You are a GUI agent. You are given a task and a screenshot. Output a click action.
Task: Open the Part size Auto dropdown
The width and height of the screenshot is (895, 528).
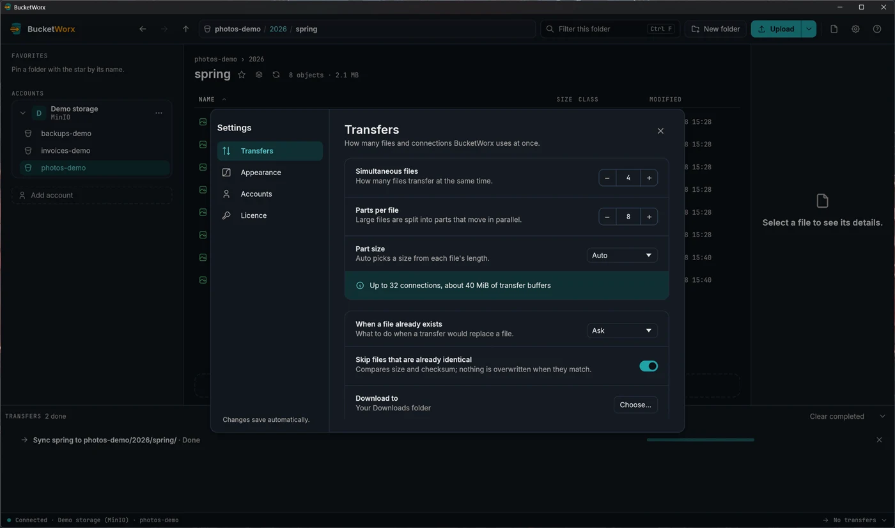pos(622,255)
